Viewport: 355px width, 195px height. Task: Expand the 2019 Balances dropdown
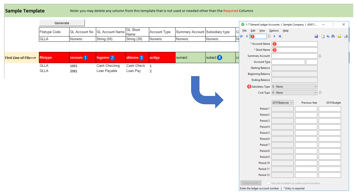283,103
